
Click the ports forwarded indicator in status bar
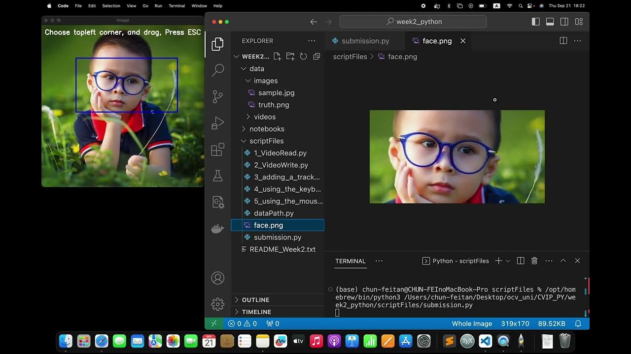point(273,324)
